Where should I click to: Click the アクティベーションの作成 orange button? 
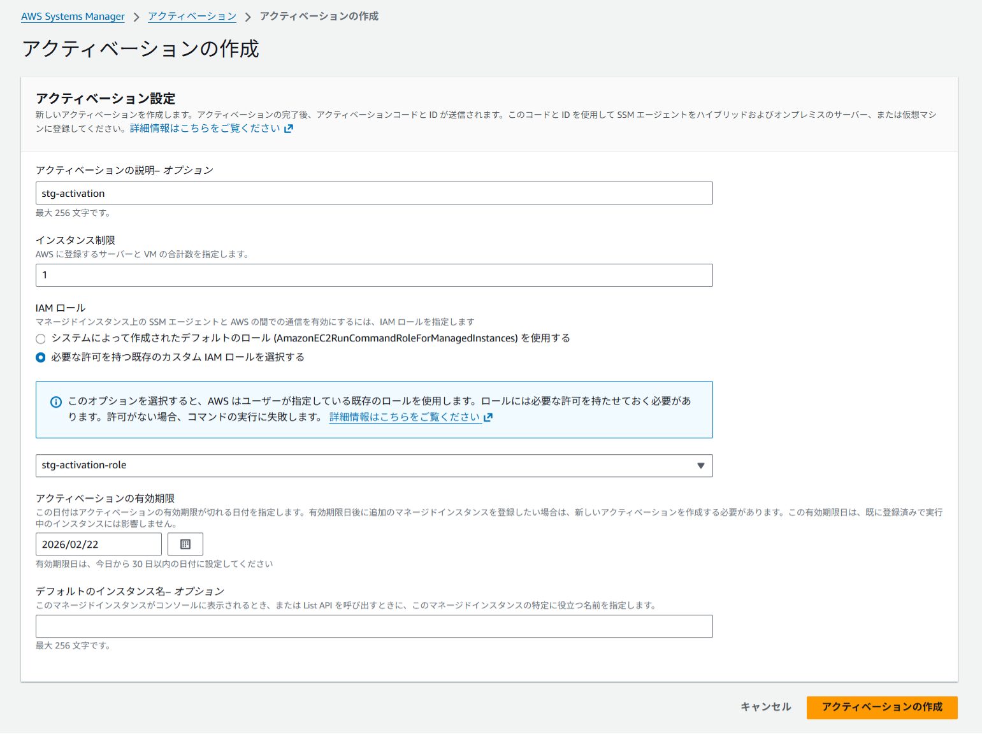click(881, 707)
